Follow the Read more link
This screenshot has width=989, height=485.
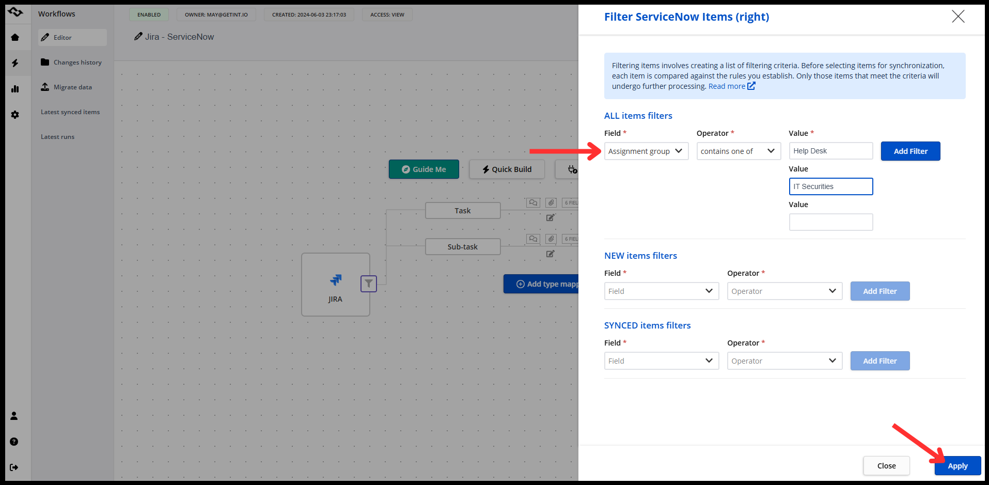(727, 86)
